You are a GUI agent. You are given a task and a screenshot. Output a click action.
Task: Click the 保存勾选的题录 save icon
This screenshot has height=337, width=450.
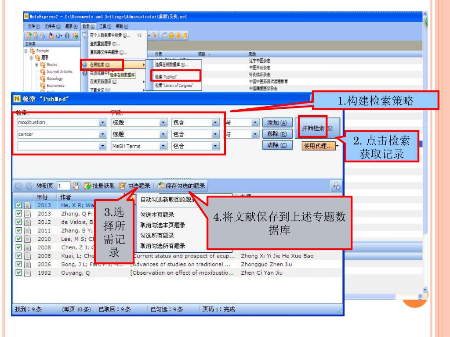(160, 186)
